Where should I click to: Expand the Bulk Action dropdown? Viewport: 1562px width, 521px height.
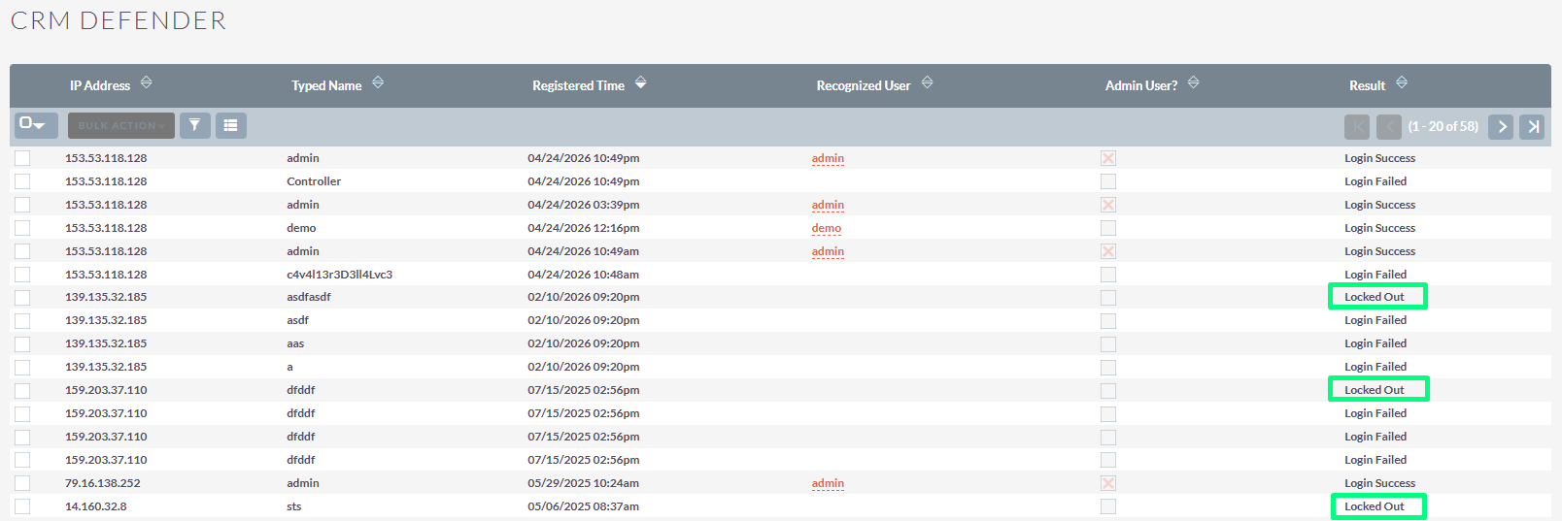point(120,125)
